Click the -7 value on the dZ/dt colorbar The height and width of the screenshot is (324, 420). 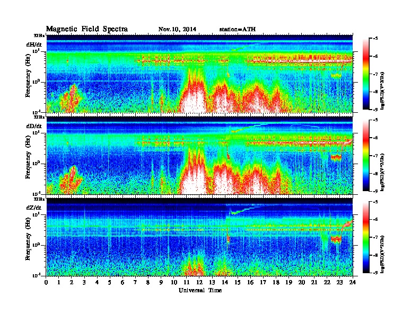[x=375, y=237]
